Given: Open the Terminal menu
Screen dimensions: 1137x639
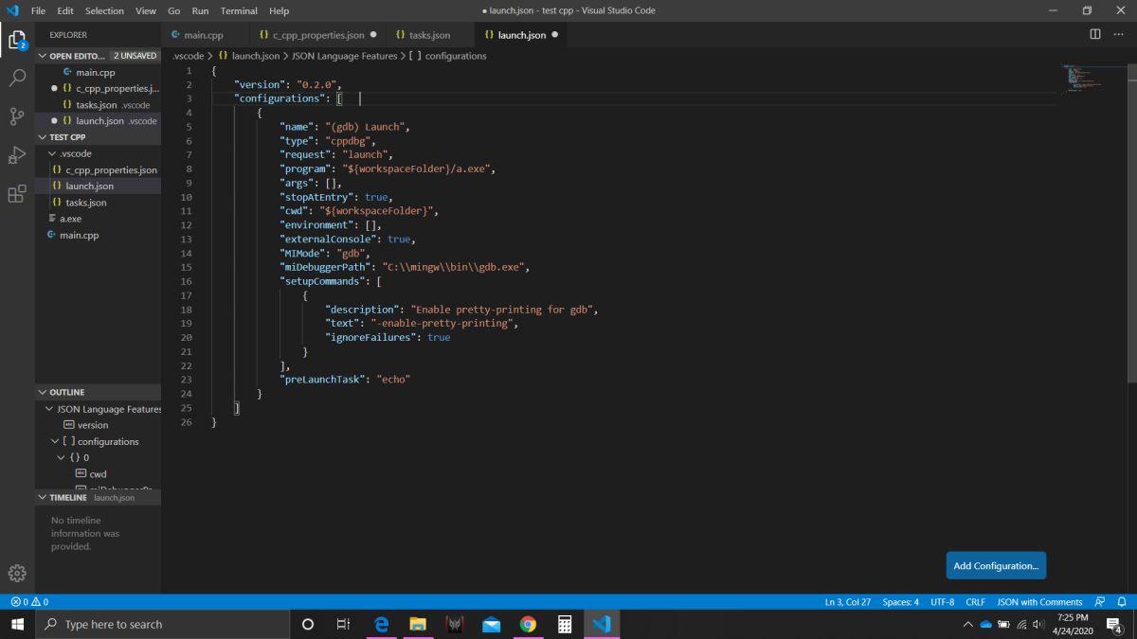Looking at the screenshot, I should click(x=239, y=10).
